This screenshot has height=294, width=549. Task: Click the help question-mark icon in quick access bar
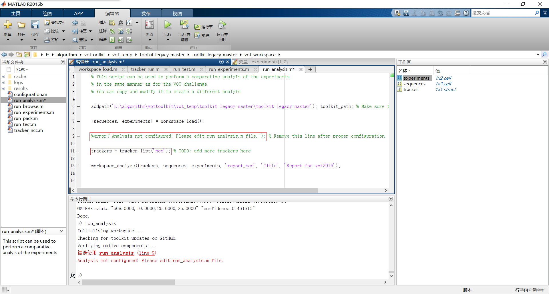(x=466, y=13)
